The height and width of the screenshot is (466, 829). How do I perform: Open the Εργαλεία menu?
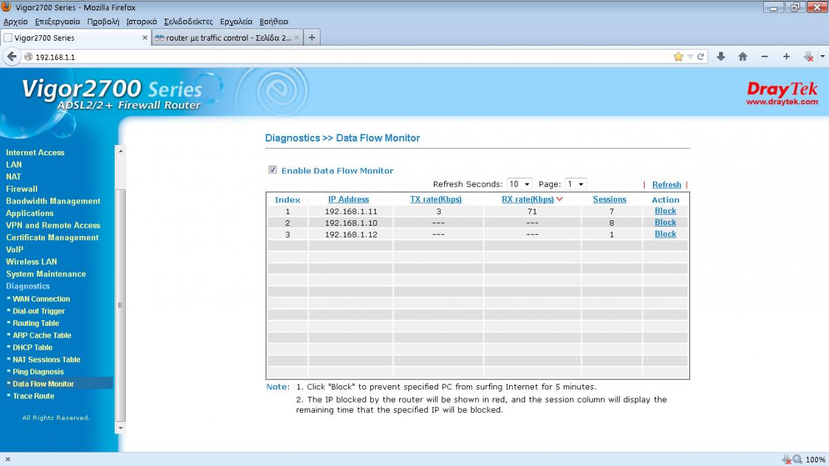pyautogui.click(x=236, y=21)
